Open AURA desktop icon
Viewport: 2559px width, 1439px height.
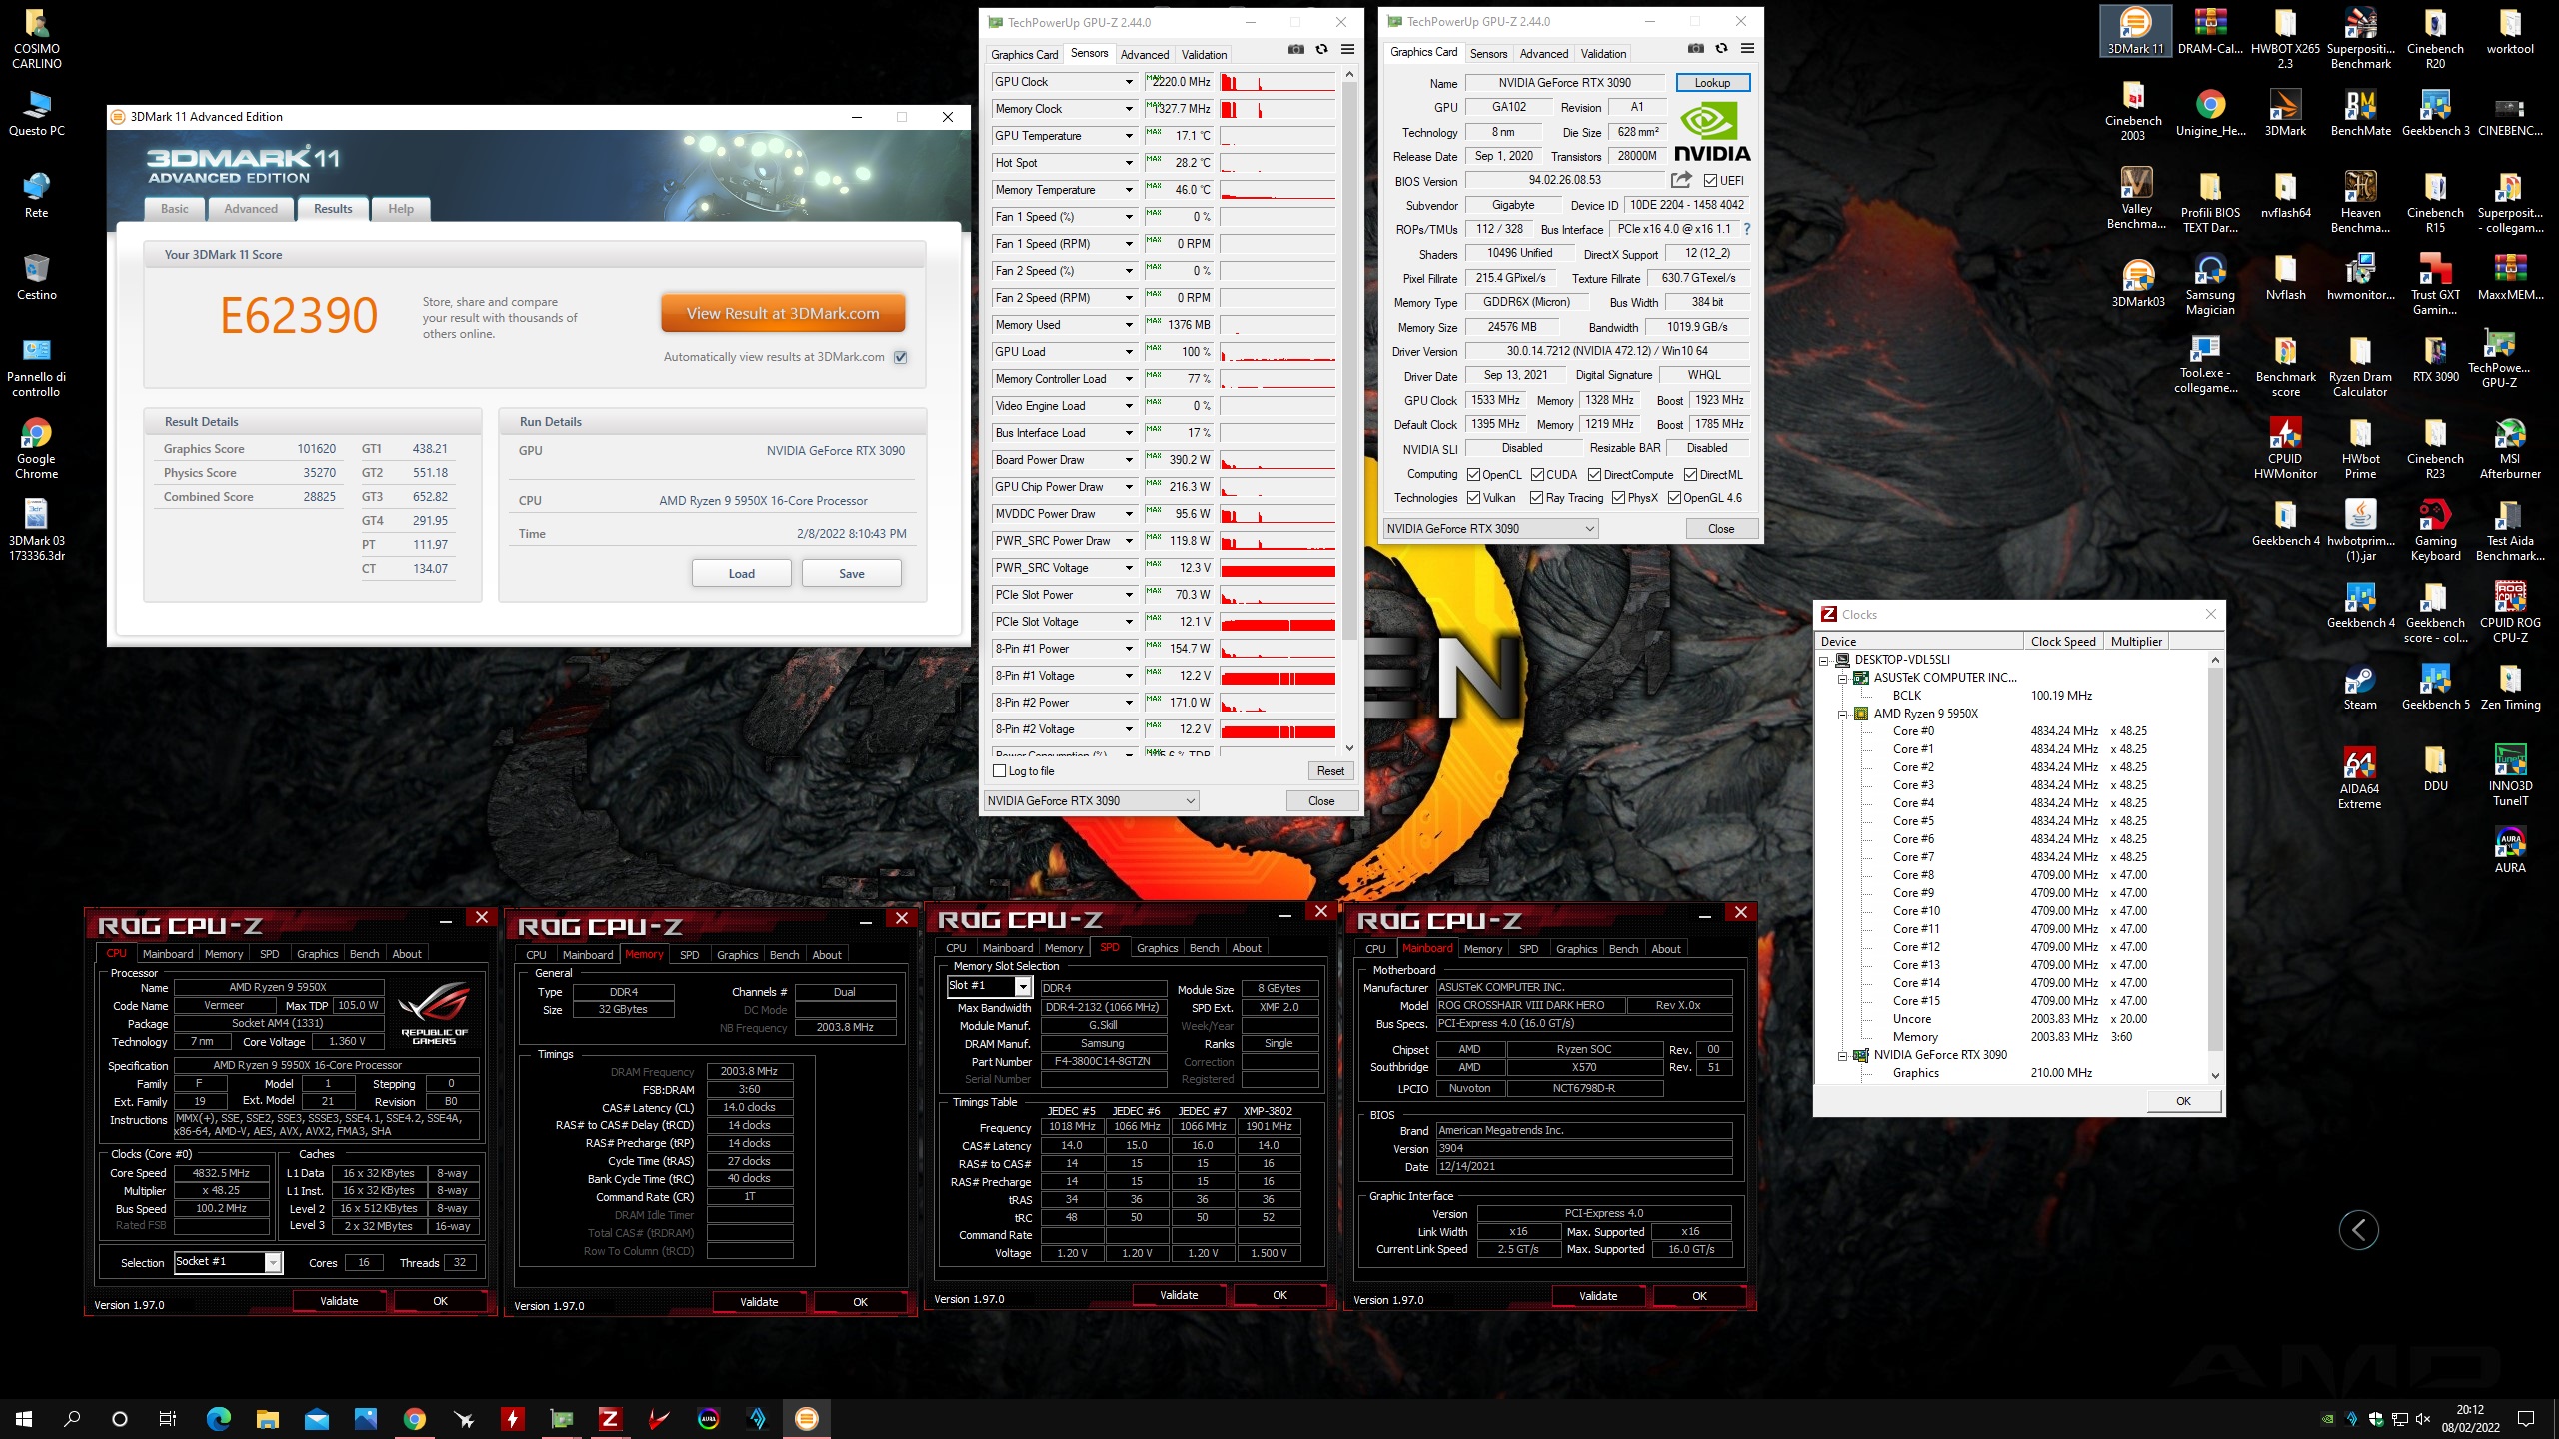[2510, 851]
